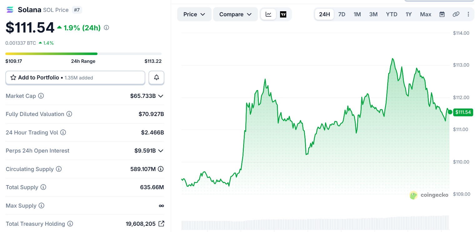The image size is (476, 232).
Task: Select the 24H timeframe tab
Action: (x=324, y=14)
